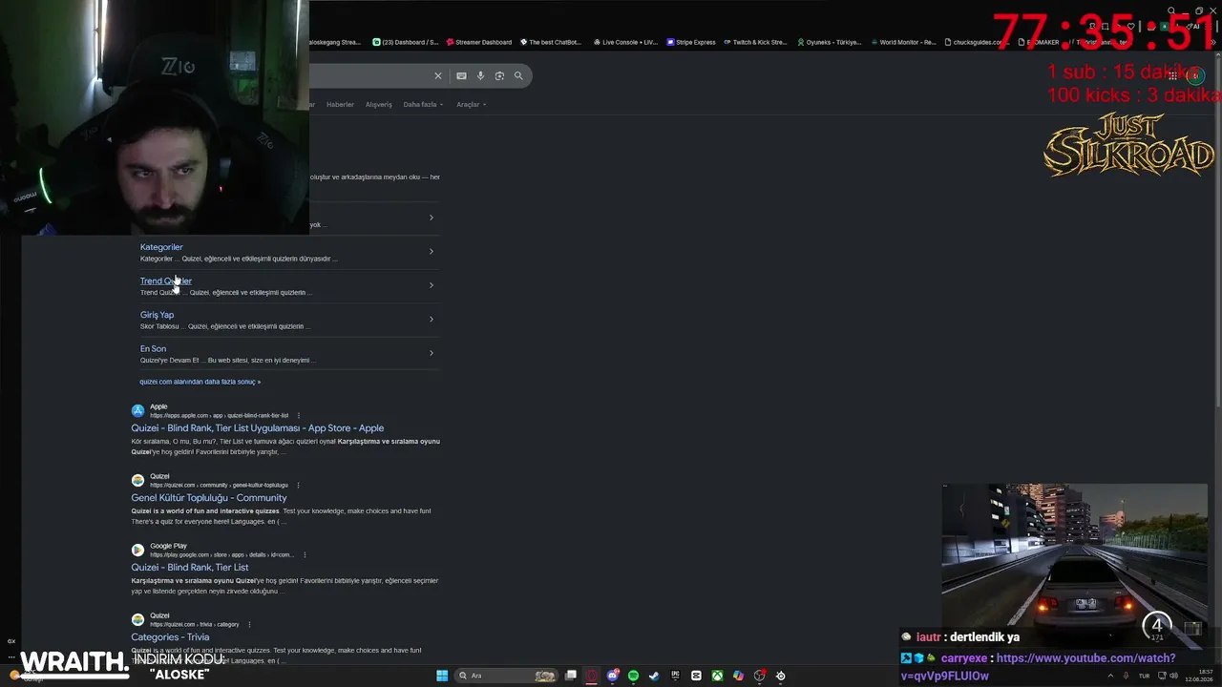
Task: Open the Live Console bookmark
Action: [625, 42]
